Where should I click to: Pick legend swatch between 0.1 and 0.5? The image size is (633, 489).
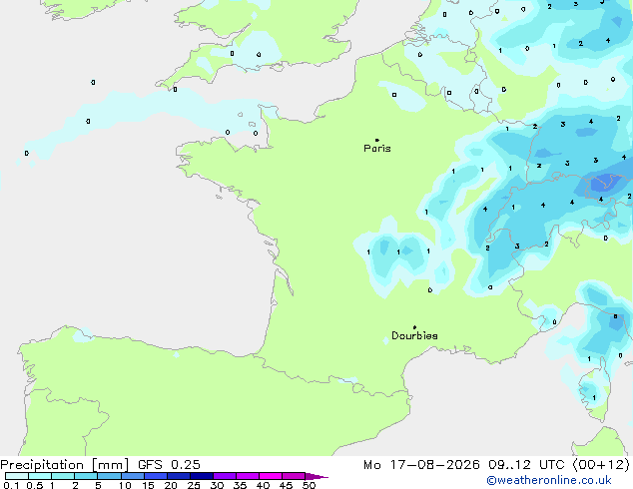click(x=17, y=476)
